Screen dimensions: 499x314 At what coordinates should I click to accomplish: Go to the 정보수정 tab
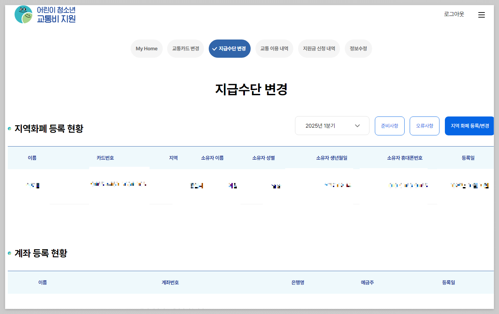click(x=358, y=49)
